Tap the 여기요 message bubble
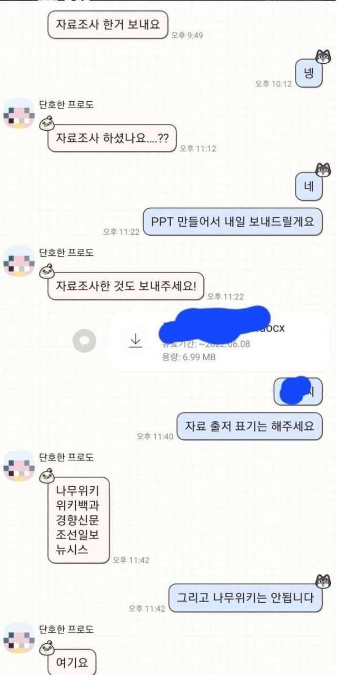Screen dimensions: 337x675 coord(72,662)
